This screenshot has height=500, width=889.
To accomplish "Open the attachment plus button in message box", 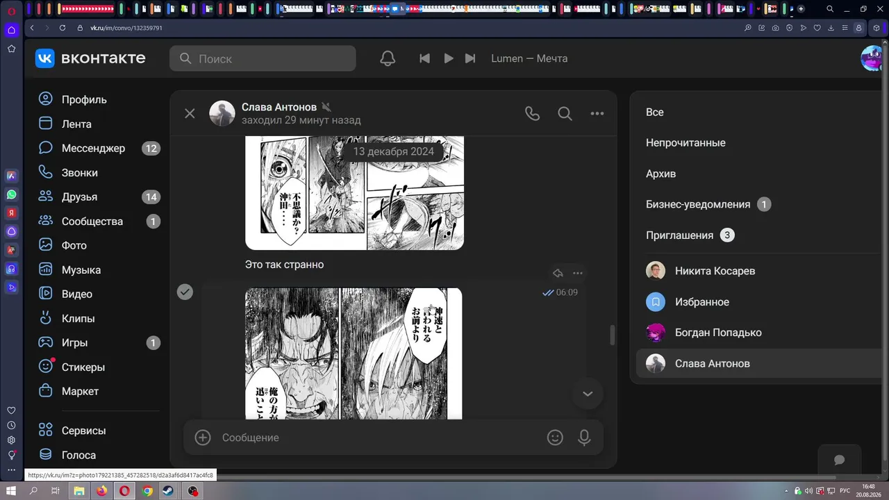I will point(203,437).
